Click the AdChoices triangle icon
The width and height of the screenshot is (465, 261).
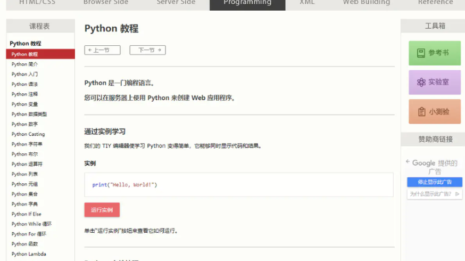458,194
